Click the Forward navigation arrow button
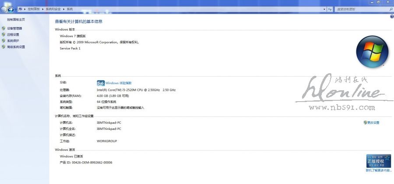The image size is (394, 184). click(x=11, y=9)
